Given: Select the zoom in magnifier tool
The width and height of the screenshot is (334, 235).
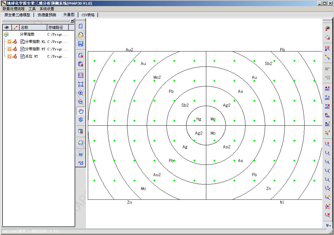Looking at the screenshot, I should (80, 93).
